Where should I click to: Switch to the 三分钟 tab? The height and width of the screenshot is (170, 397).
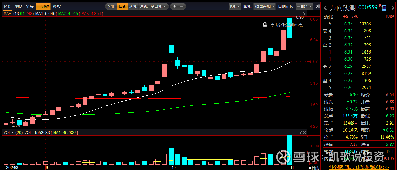[x=43, y=6]
